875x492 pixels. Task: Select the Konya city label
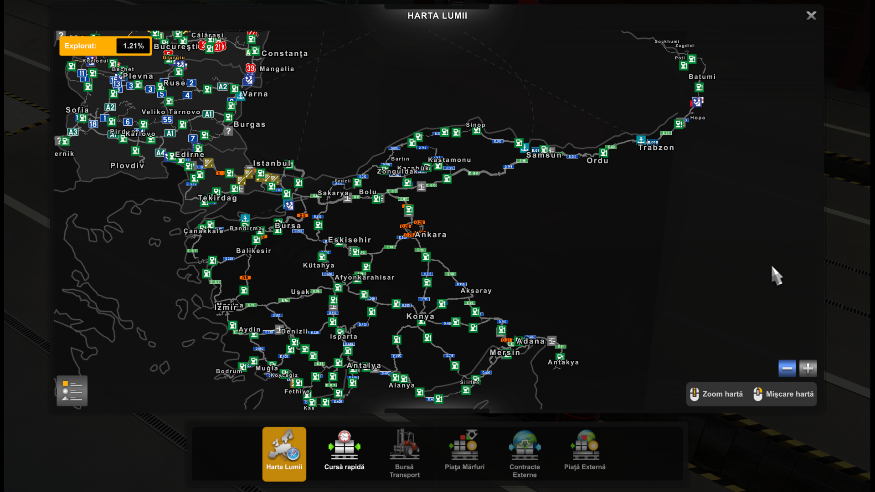420,316
